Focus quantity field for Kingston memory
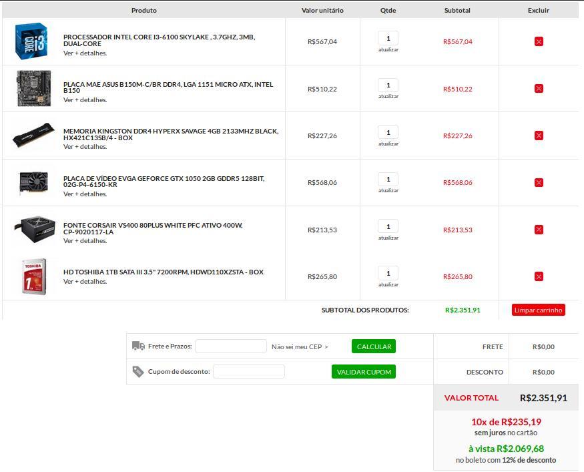584x472 pixels. coord(388,132)
